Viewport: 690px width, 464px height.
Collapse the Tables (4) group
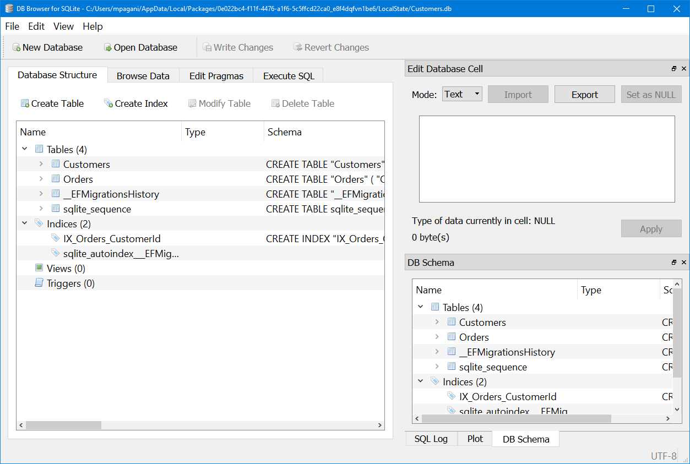coord(24,149)
